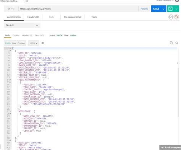Collapse NOTELINKS array at line 27
Screen dimensions: 181x150
click(x=11, y=111)
